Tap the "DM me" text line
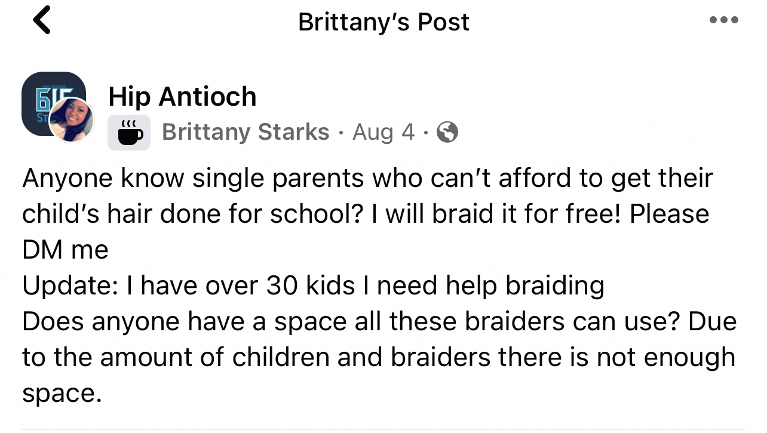 [x=65, y=250]
